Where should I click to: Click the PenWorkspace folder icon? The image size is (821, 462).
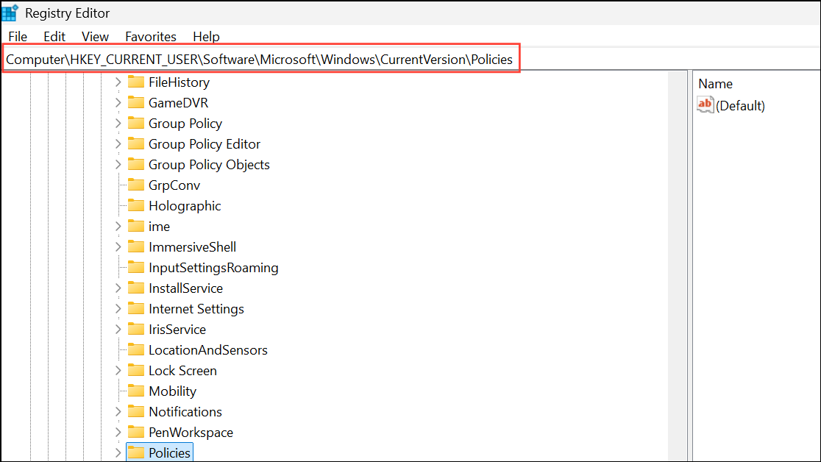[x=136, y=432]
